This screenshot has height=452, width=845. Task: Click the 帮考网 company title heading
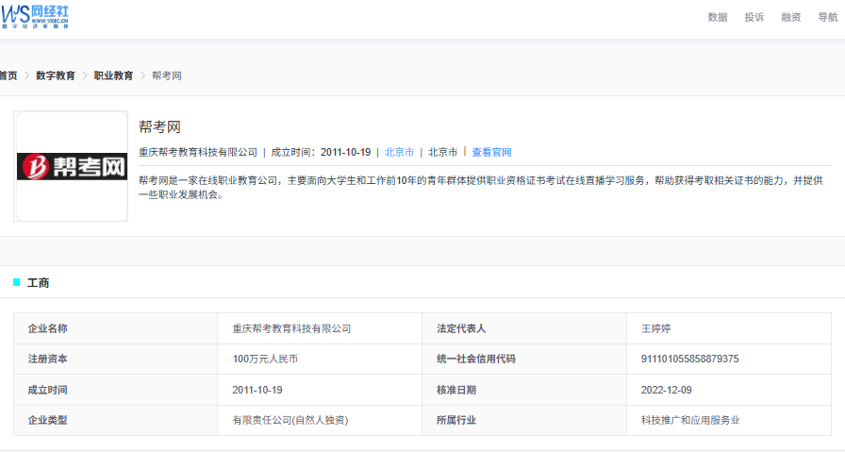[x=159, y=126]
